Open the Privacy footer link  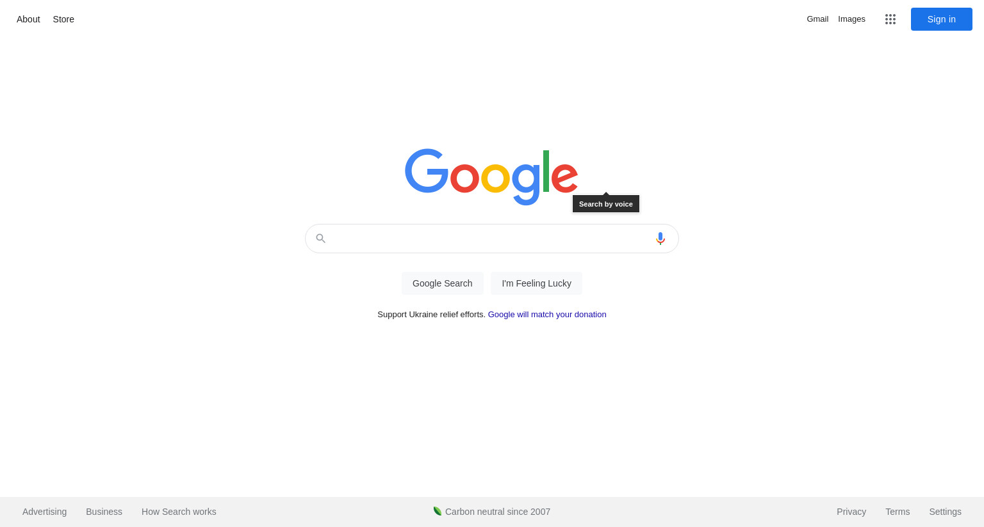[x=851, y=512]
